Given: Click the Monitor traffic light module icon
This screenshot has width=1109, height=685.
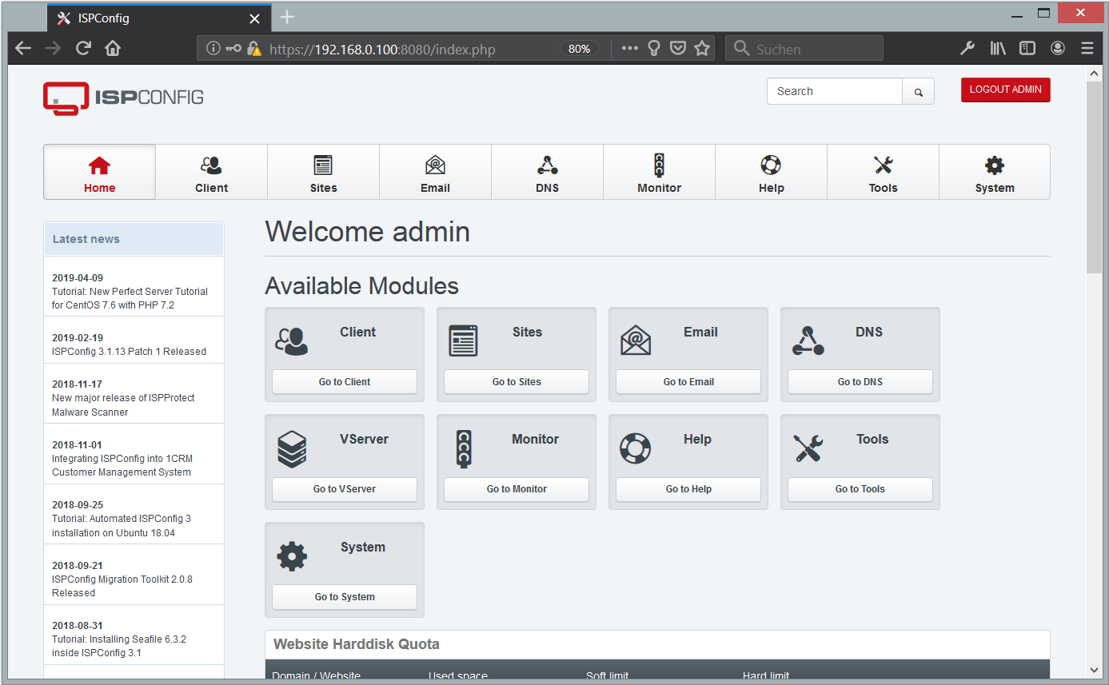Looking at the screenshot, I should click(x=464, y=449).
